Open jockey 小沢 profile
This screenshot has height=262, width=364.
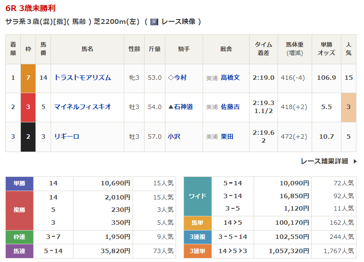click(174, 137)
